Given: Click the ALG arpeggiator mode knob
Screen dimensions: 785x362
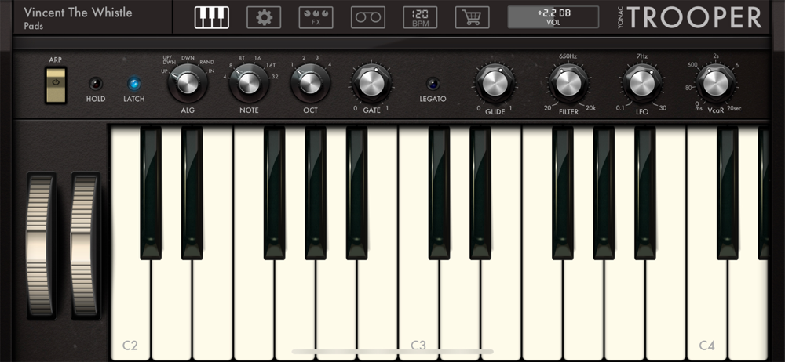Looking at the screenshot, I should click(x=188, y=83).
